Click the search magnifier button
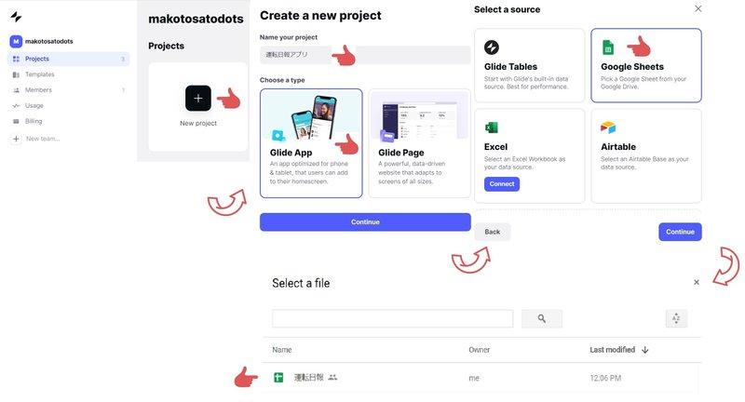Image resolution: width=745 pixels, height=402 pixels. point(542,318)
